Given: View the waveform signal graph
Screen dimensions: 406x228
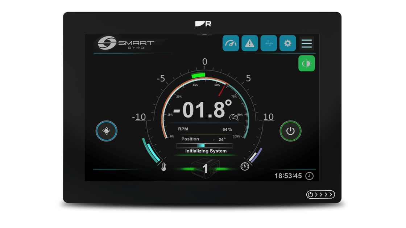Looking at the screenshot, I should [269, 43].
